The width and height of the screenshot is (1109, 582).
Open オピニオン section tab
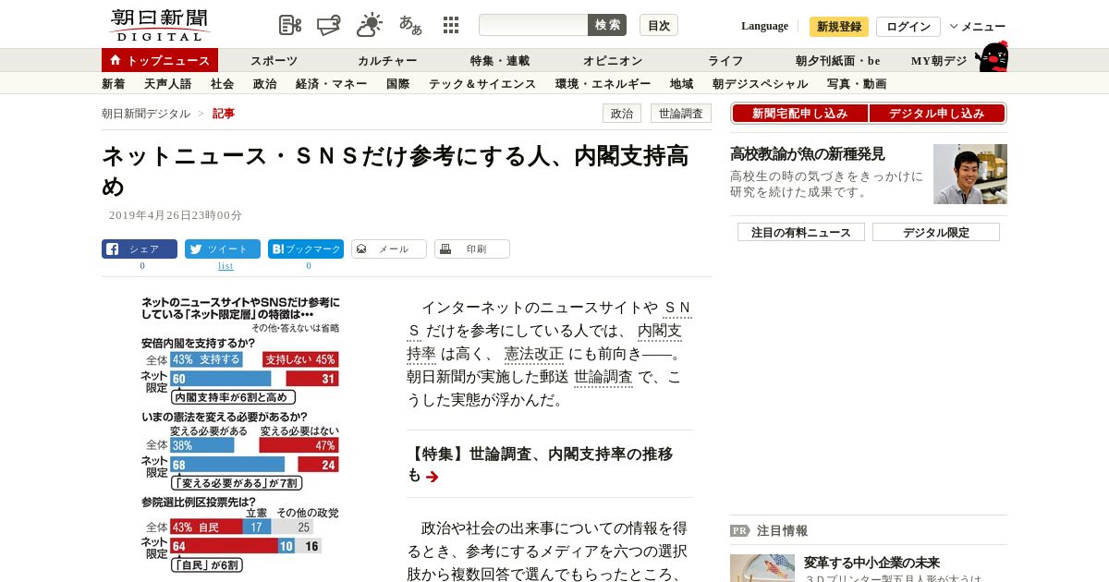(613, 61)
